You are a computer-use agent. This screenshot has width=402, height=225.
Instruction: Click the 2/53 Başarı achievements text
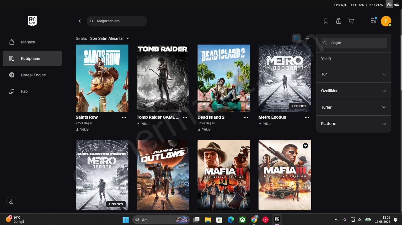coord(85,123)
